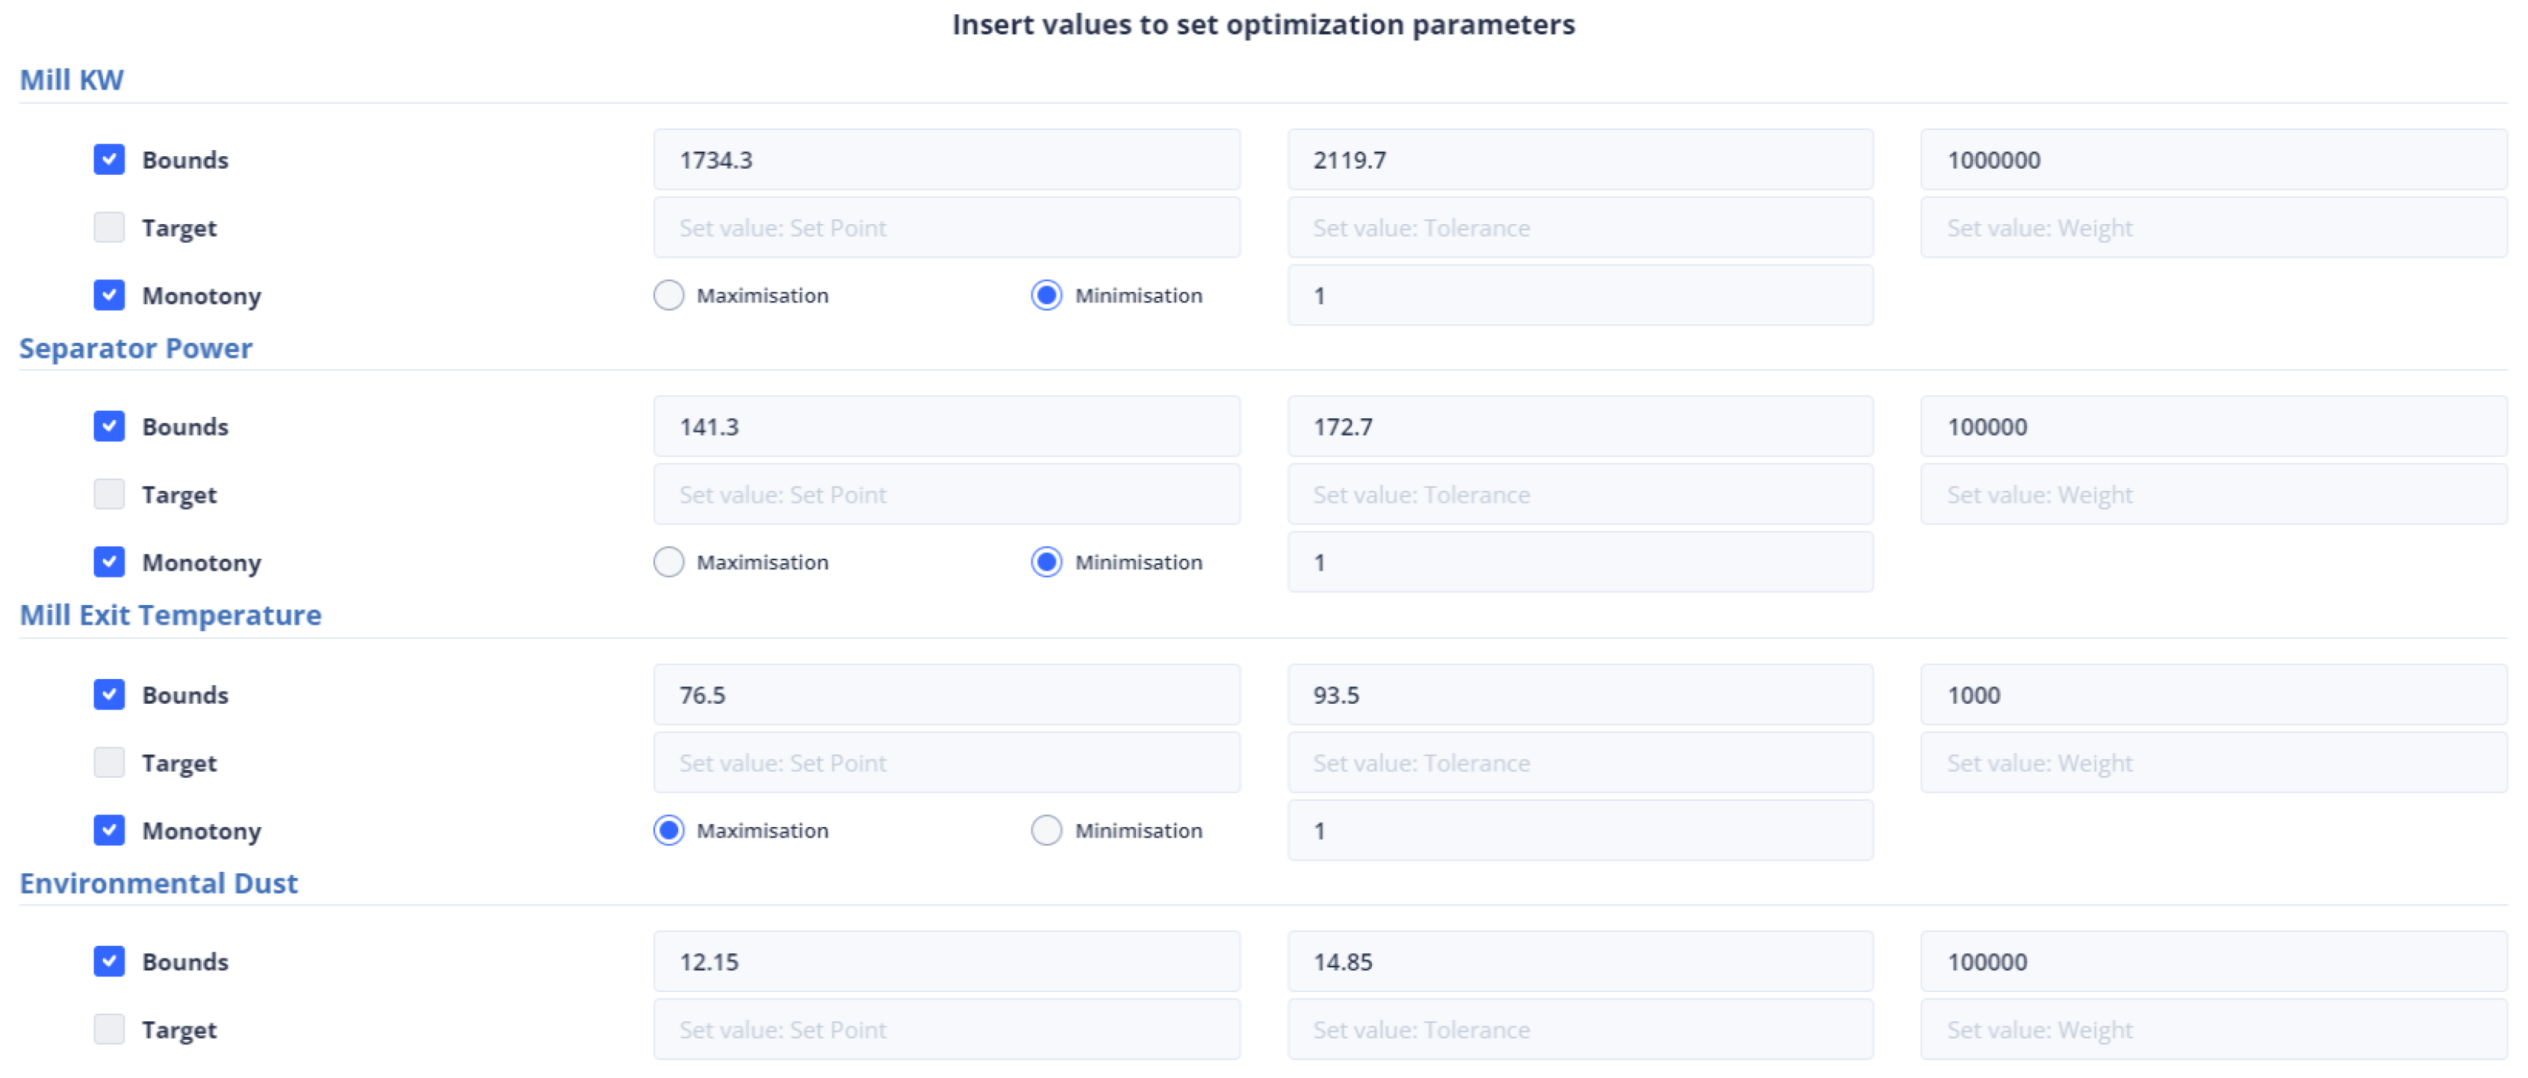Click Environmental Dust upper bound 14.85

(x=1579, y=961)
